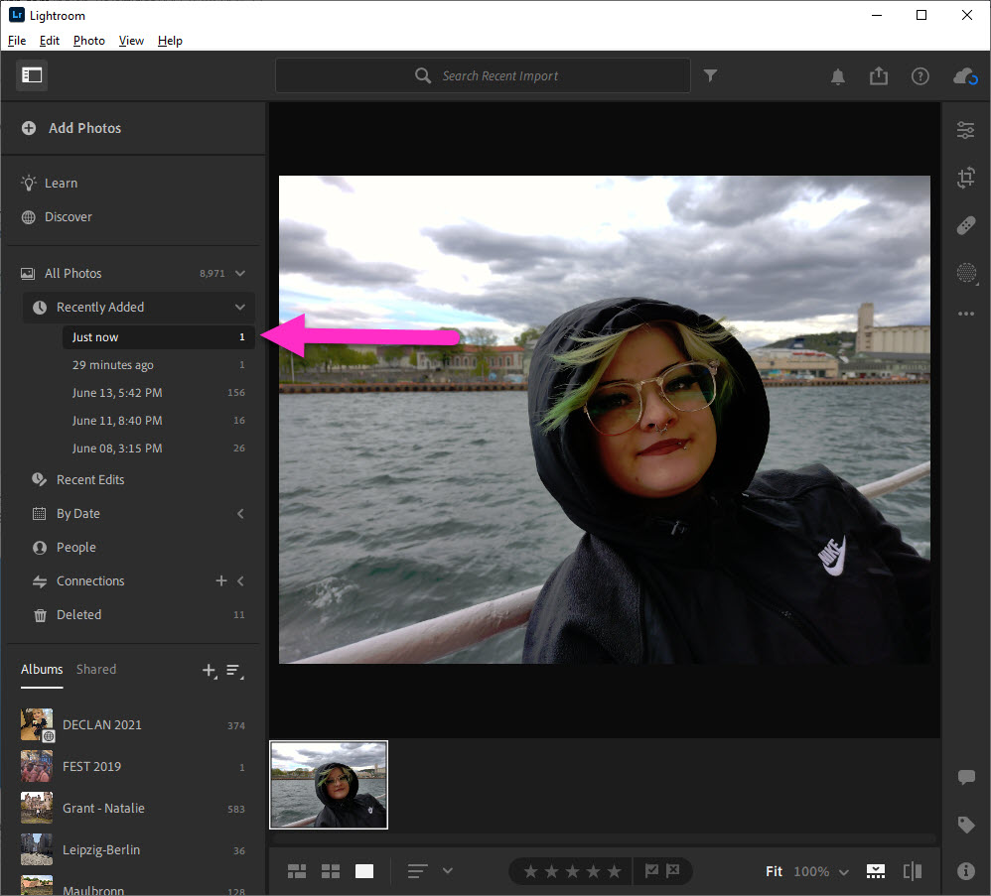Click the People face icon
This screenshot has width=991, height=896.
tap(40, 548)
